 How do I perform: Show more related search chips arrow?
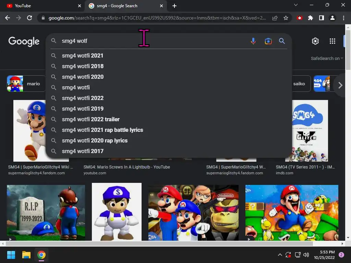click(x=340, y=85)
